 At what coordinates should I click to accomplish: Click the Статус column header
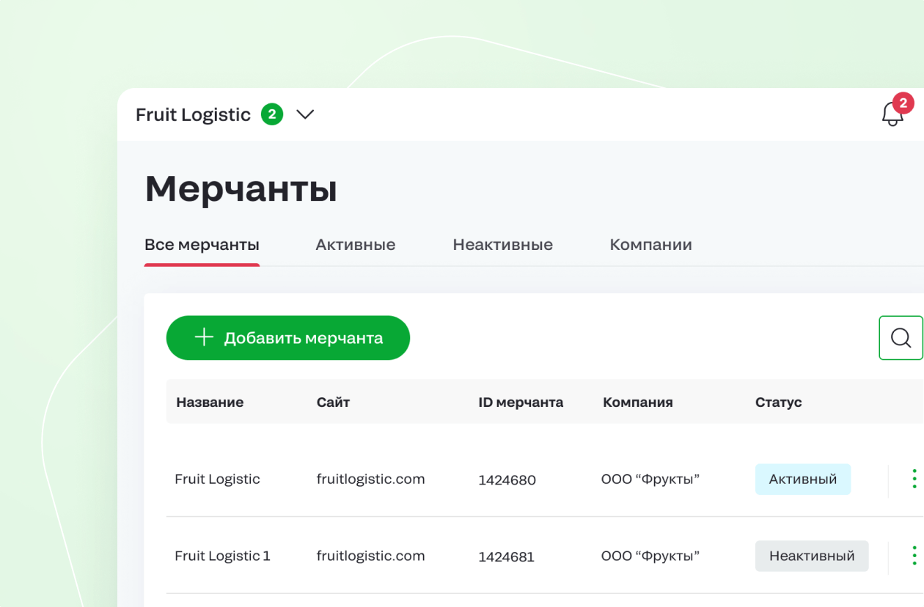click(x=779, y=402)
